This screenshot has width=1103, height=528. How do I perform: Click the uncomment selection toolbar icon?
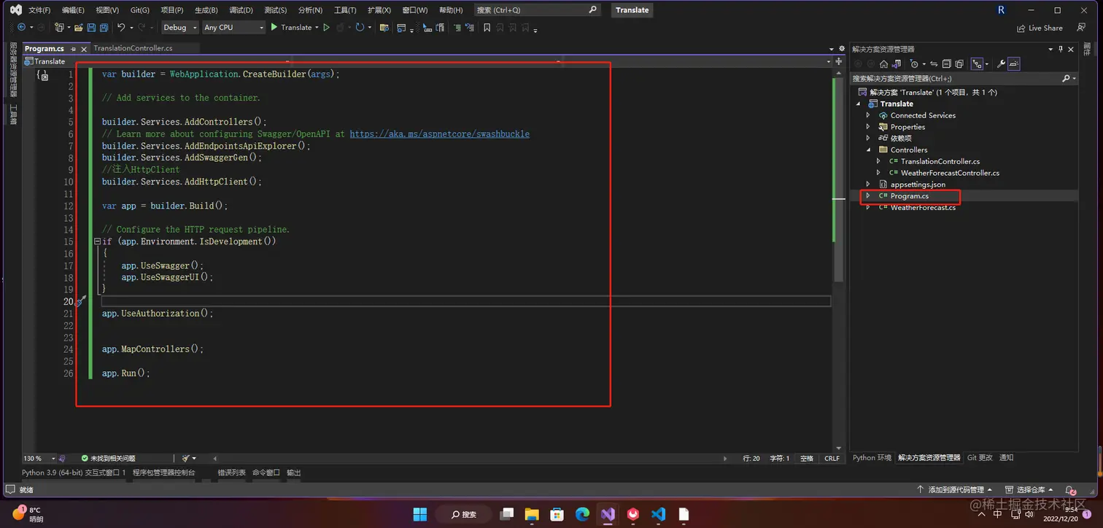pyautogui.click(x=470, y=27)
